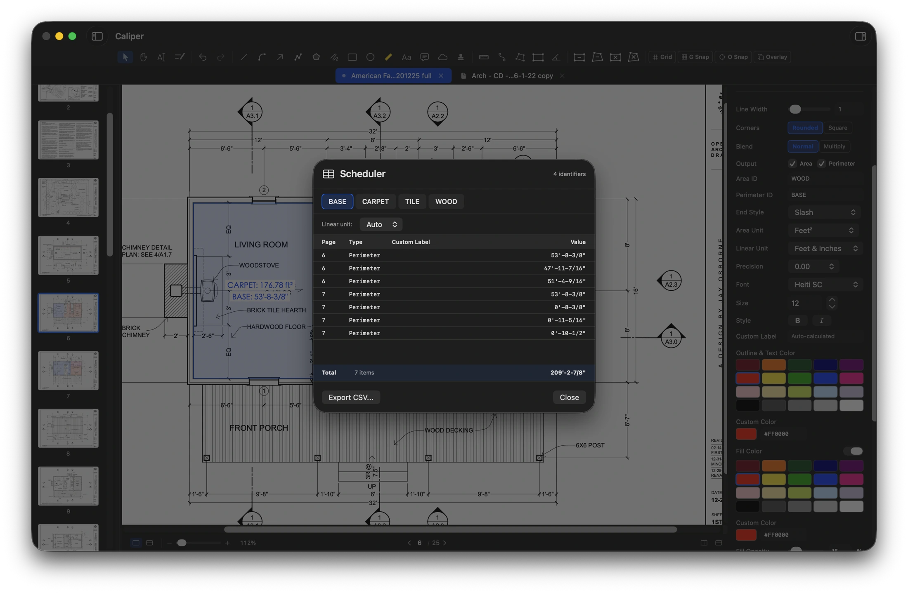The height and width of the screenshot is (593, 908).
Task: Select the yellow highlighter tool
Action: 388,57
